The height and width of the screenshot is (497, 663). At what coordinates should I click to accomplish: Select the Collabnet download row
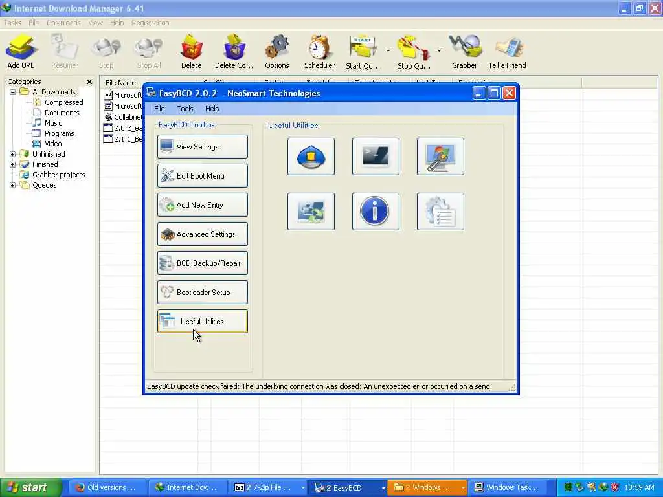(x=123, y=117)
